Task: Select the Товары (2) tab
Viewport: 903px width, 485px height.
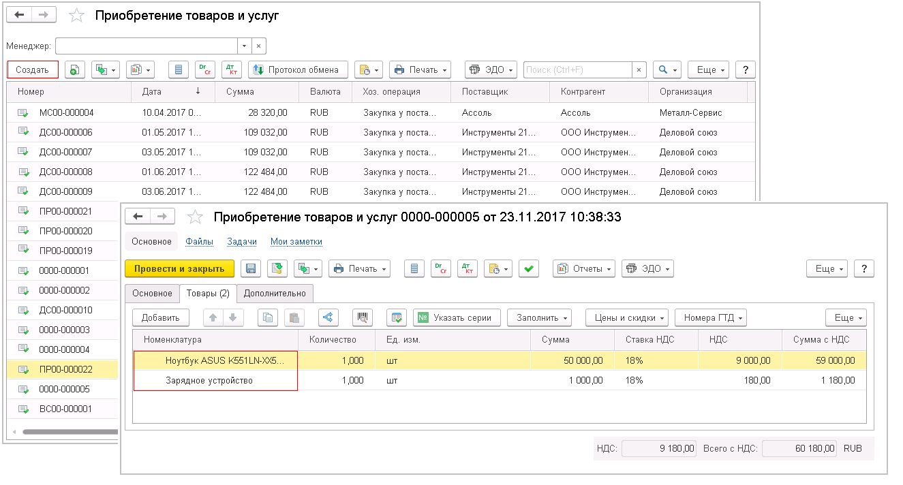Action: (207, 294)
